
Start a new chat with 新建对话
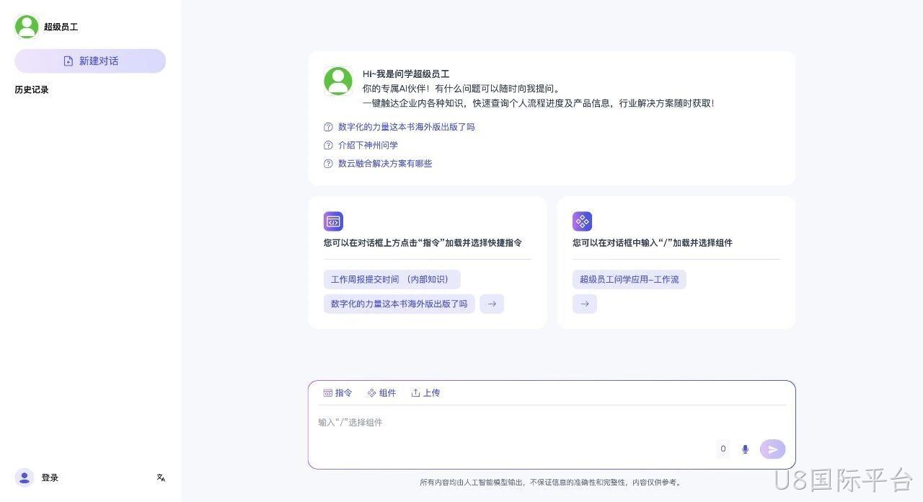coord(90,61)
